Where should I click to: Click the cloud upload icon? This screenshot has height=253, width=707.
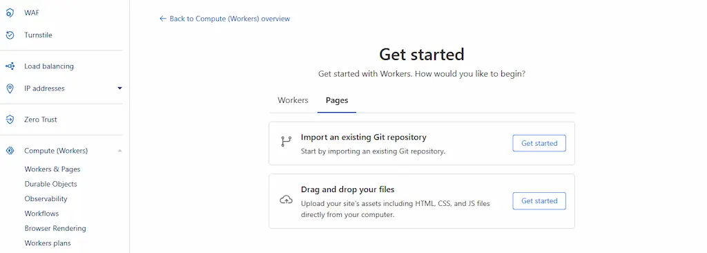[x=287, y=200]
